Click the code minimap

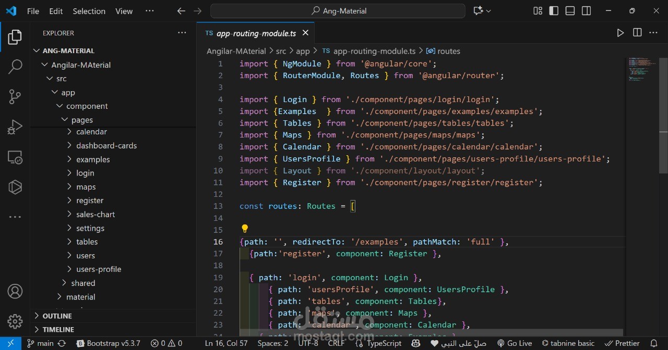pos(643,69)
